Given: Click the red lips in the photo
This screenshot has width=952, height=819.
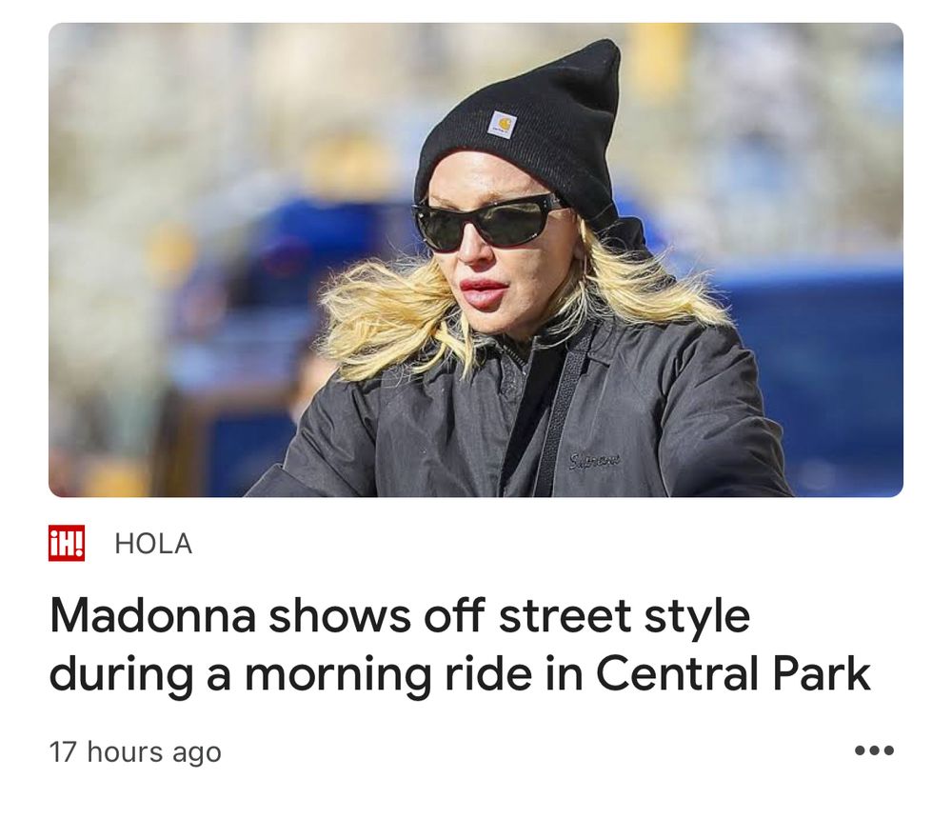Looking at the screenshot, I should tap(483, 292).
